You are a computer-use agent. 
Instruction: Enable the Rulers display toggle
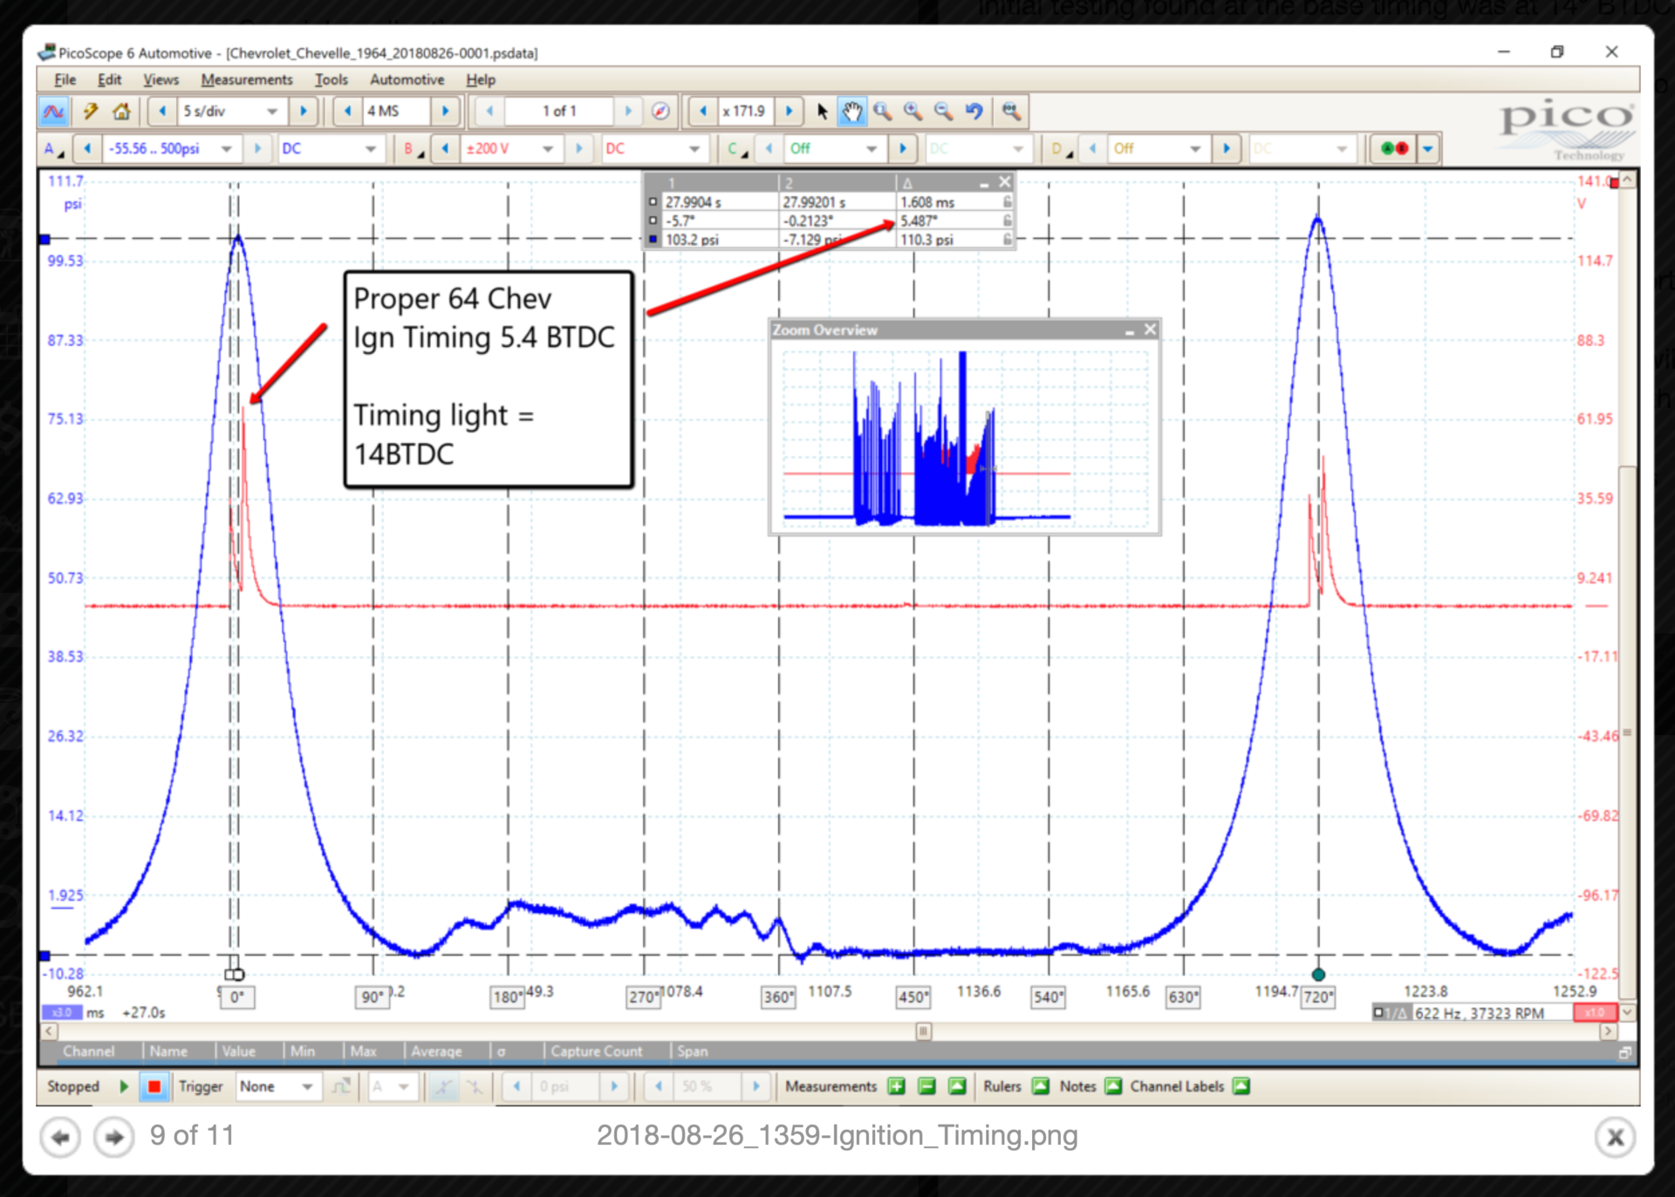(1040, 1086)
